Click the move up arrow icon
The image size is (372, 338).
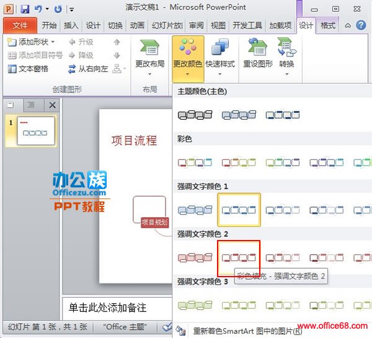point(117,42)
